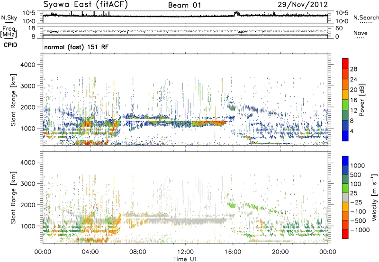Pick the gray band of the velocity colorbar
Viewport: 379px width, 262px height.
[x=345, y=198]
